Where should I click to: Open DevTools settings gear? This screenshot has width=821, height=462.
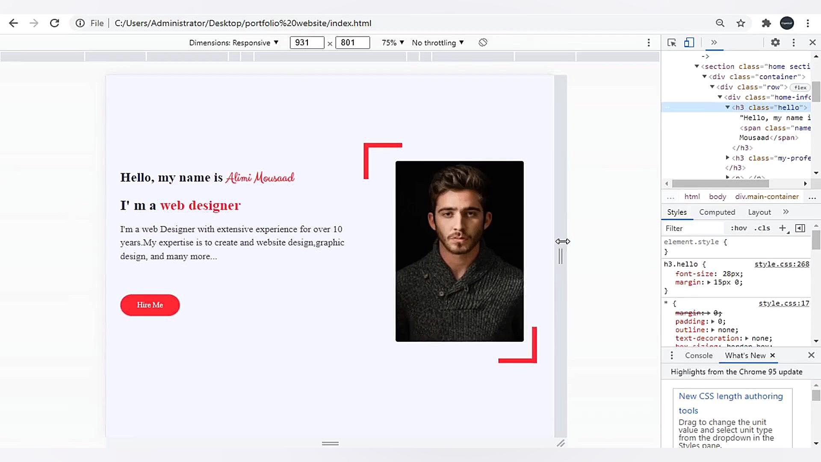click(775, 42)
